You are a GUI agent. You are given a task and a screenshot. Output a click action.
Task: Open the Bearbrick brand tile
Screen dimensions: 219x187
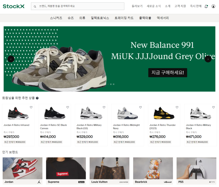pos(153,171)
